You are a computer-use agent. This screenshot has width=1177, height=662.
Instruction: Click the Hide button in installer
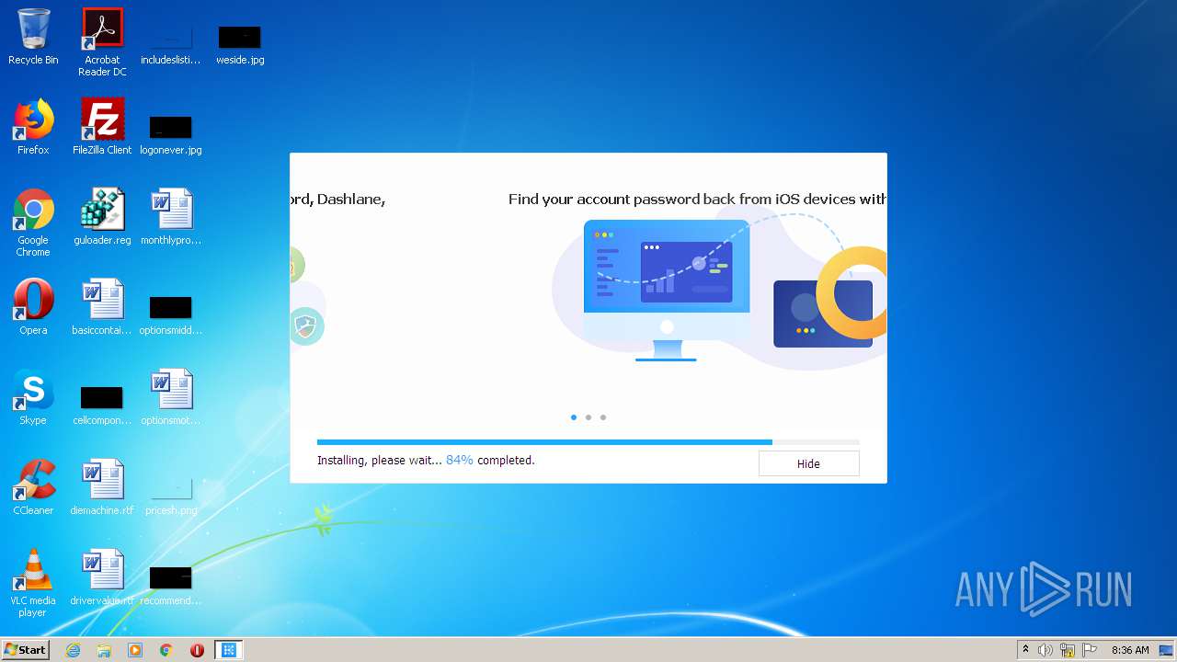pyautogui.click(x=808, y=463)
